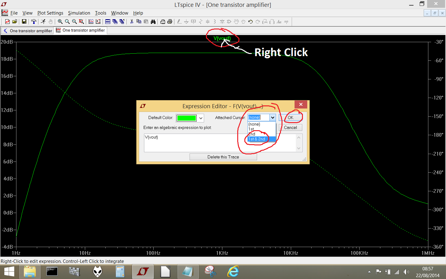Image resolution: width=446 pixels, height=279 pixels.
Task: Open the Plot Settings menu
Action: [50, 13]
